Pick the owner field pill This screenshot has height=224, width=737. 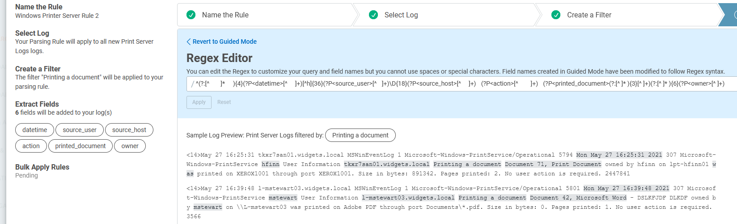pyautogui.click(x=130, y=146)
